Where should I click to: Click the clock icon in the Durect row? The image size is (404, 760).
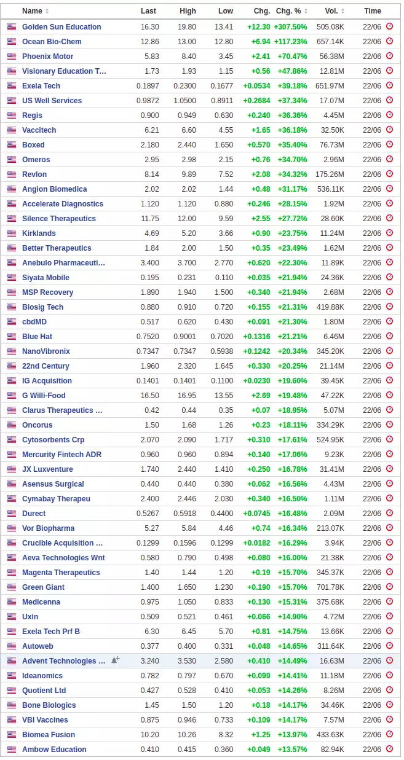click(x=389, y=513)
